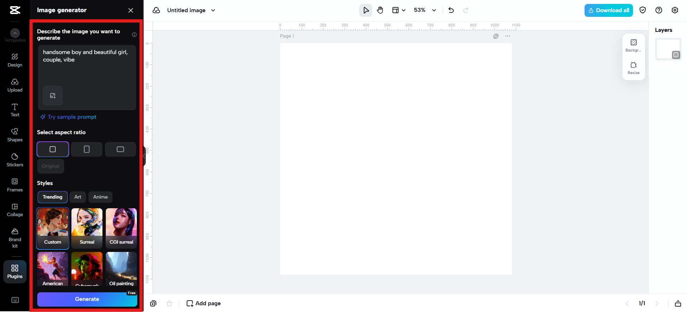This screenshot has height=312, width=687.
Task: Open the shield privacy icon
Action: click(643, 10)
